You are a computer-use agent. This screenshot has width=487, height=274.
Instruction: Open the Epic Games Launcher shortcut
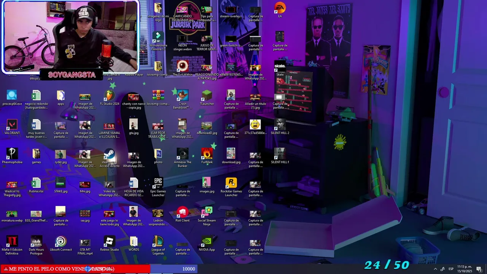pos(158,187)
